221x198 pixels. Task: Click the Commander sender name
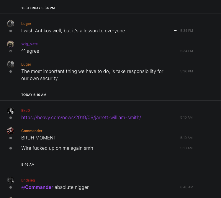32,131
